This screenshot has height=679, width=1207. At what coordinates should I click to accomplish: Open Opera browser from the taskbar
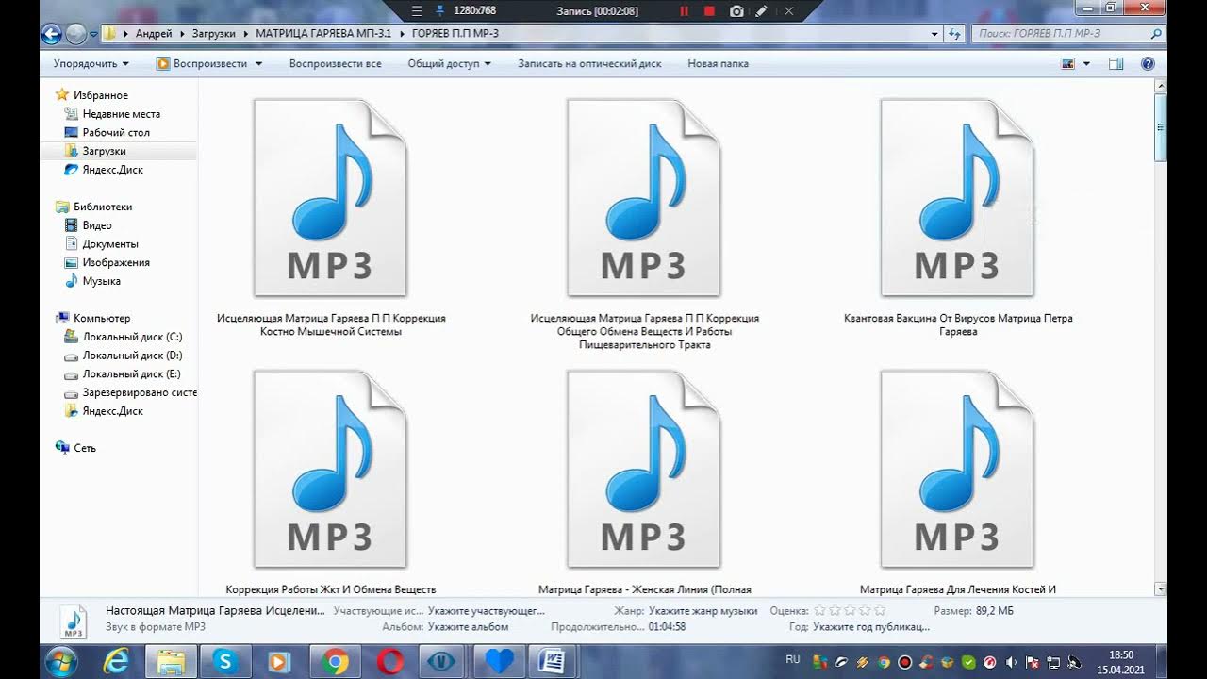click(389, 662)
